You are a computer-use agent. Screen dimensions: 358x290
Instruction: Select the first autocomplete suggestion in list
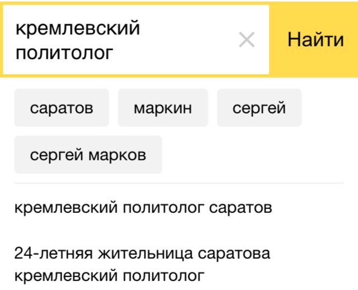(x=143, y=208)
